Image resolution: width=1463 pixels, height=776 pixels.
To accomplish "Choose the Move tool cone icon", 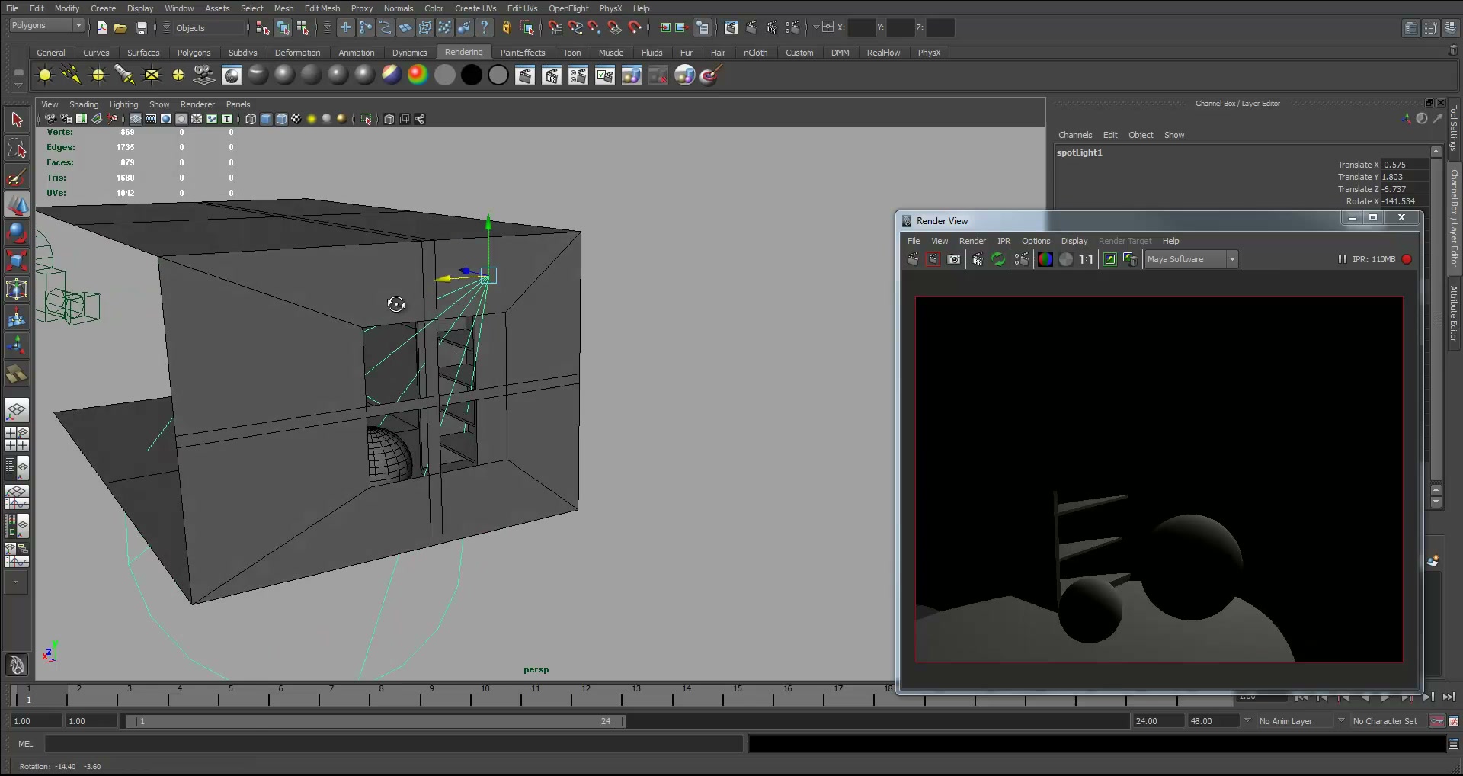I will coord(17,205).
